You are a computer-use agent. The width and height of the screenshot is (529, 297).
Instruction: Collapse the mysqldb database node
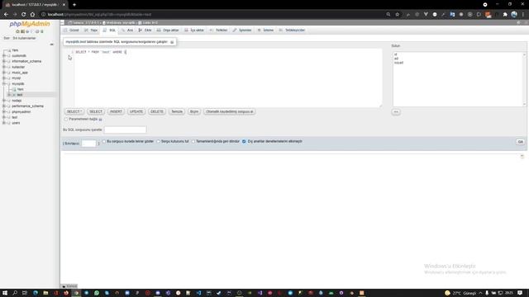(4, 83)
